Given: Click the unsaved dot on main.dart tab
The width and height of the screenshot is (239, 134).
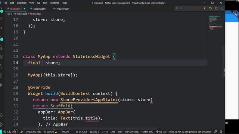Looking at the screenshot, I should coord(25,9).
